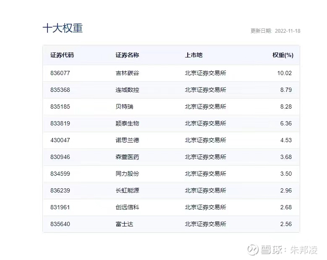This screenshot has width=327, height=260.
Task: Select the 吉林碳谷 stock name
Action: pyautogui.click(x=127, y=73)
